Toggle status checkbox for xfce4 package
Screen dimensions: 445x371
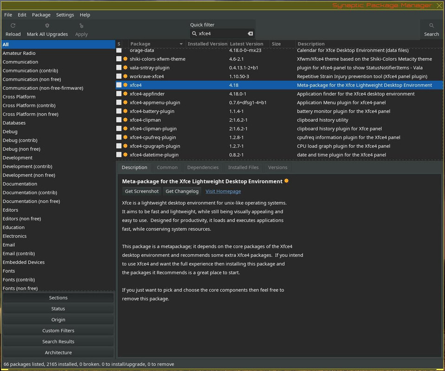point(119,85)
